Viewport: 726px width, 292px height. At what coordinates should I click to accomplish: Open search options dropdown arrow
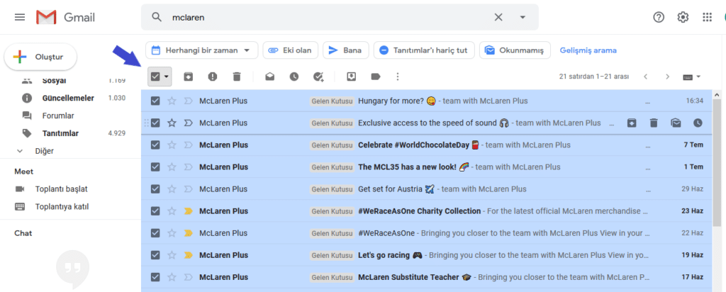(523, 17)
